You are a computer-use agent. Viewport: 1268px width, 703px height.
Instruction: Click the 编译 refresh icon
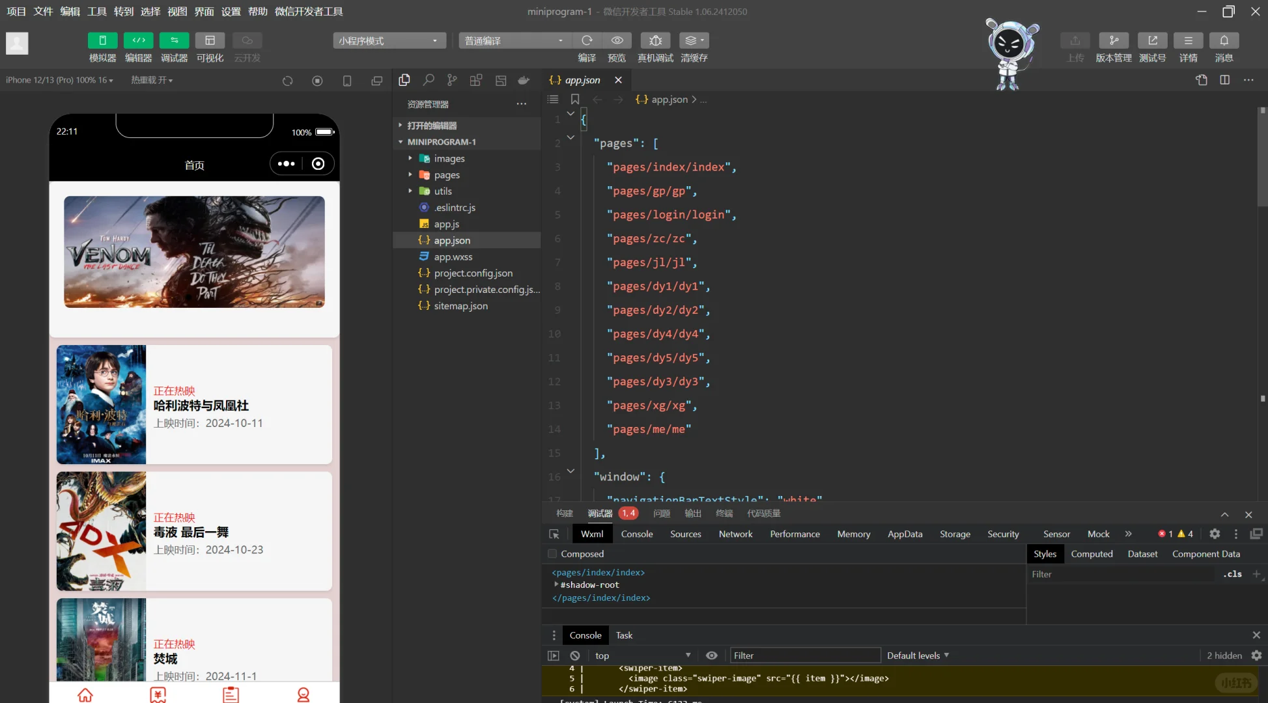[587, 40]
